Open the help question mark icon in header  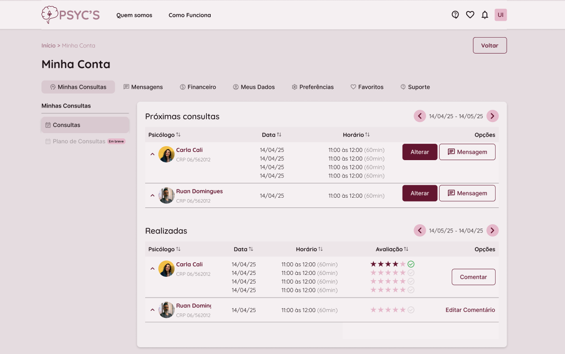(455, 15)
